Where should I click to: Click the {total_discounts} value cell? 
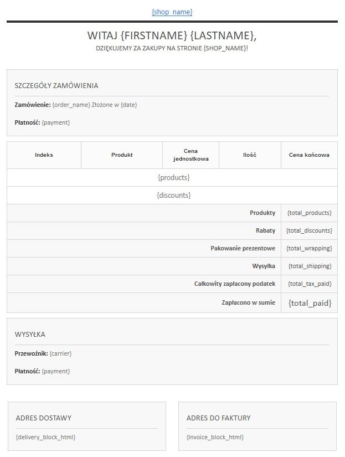tap(309, 230)
